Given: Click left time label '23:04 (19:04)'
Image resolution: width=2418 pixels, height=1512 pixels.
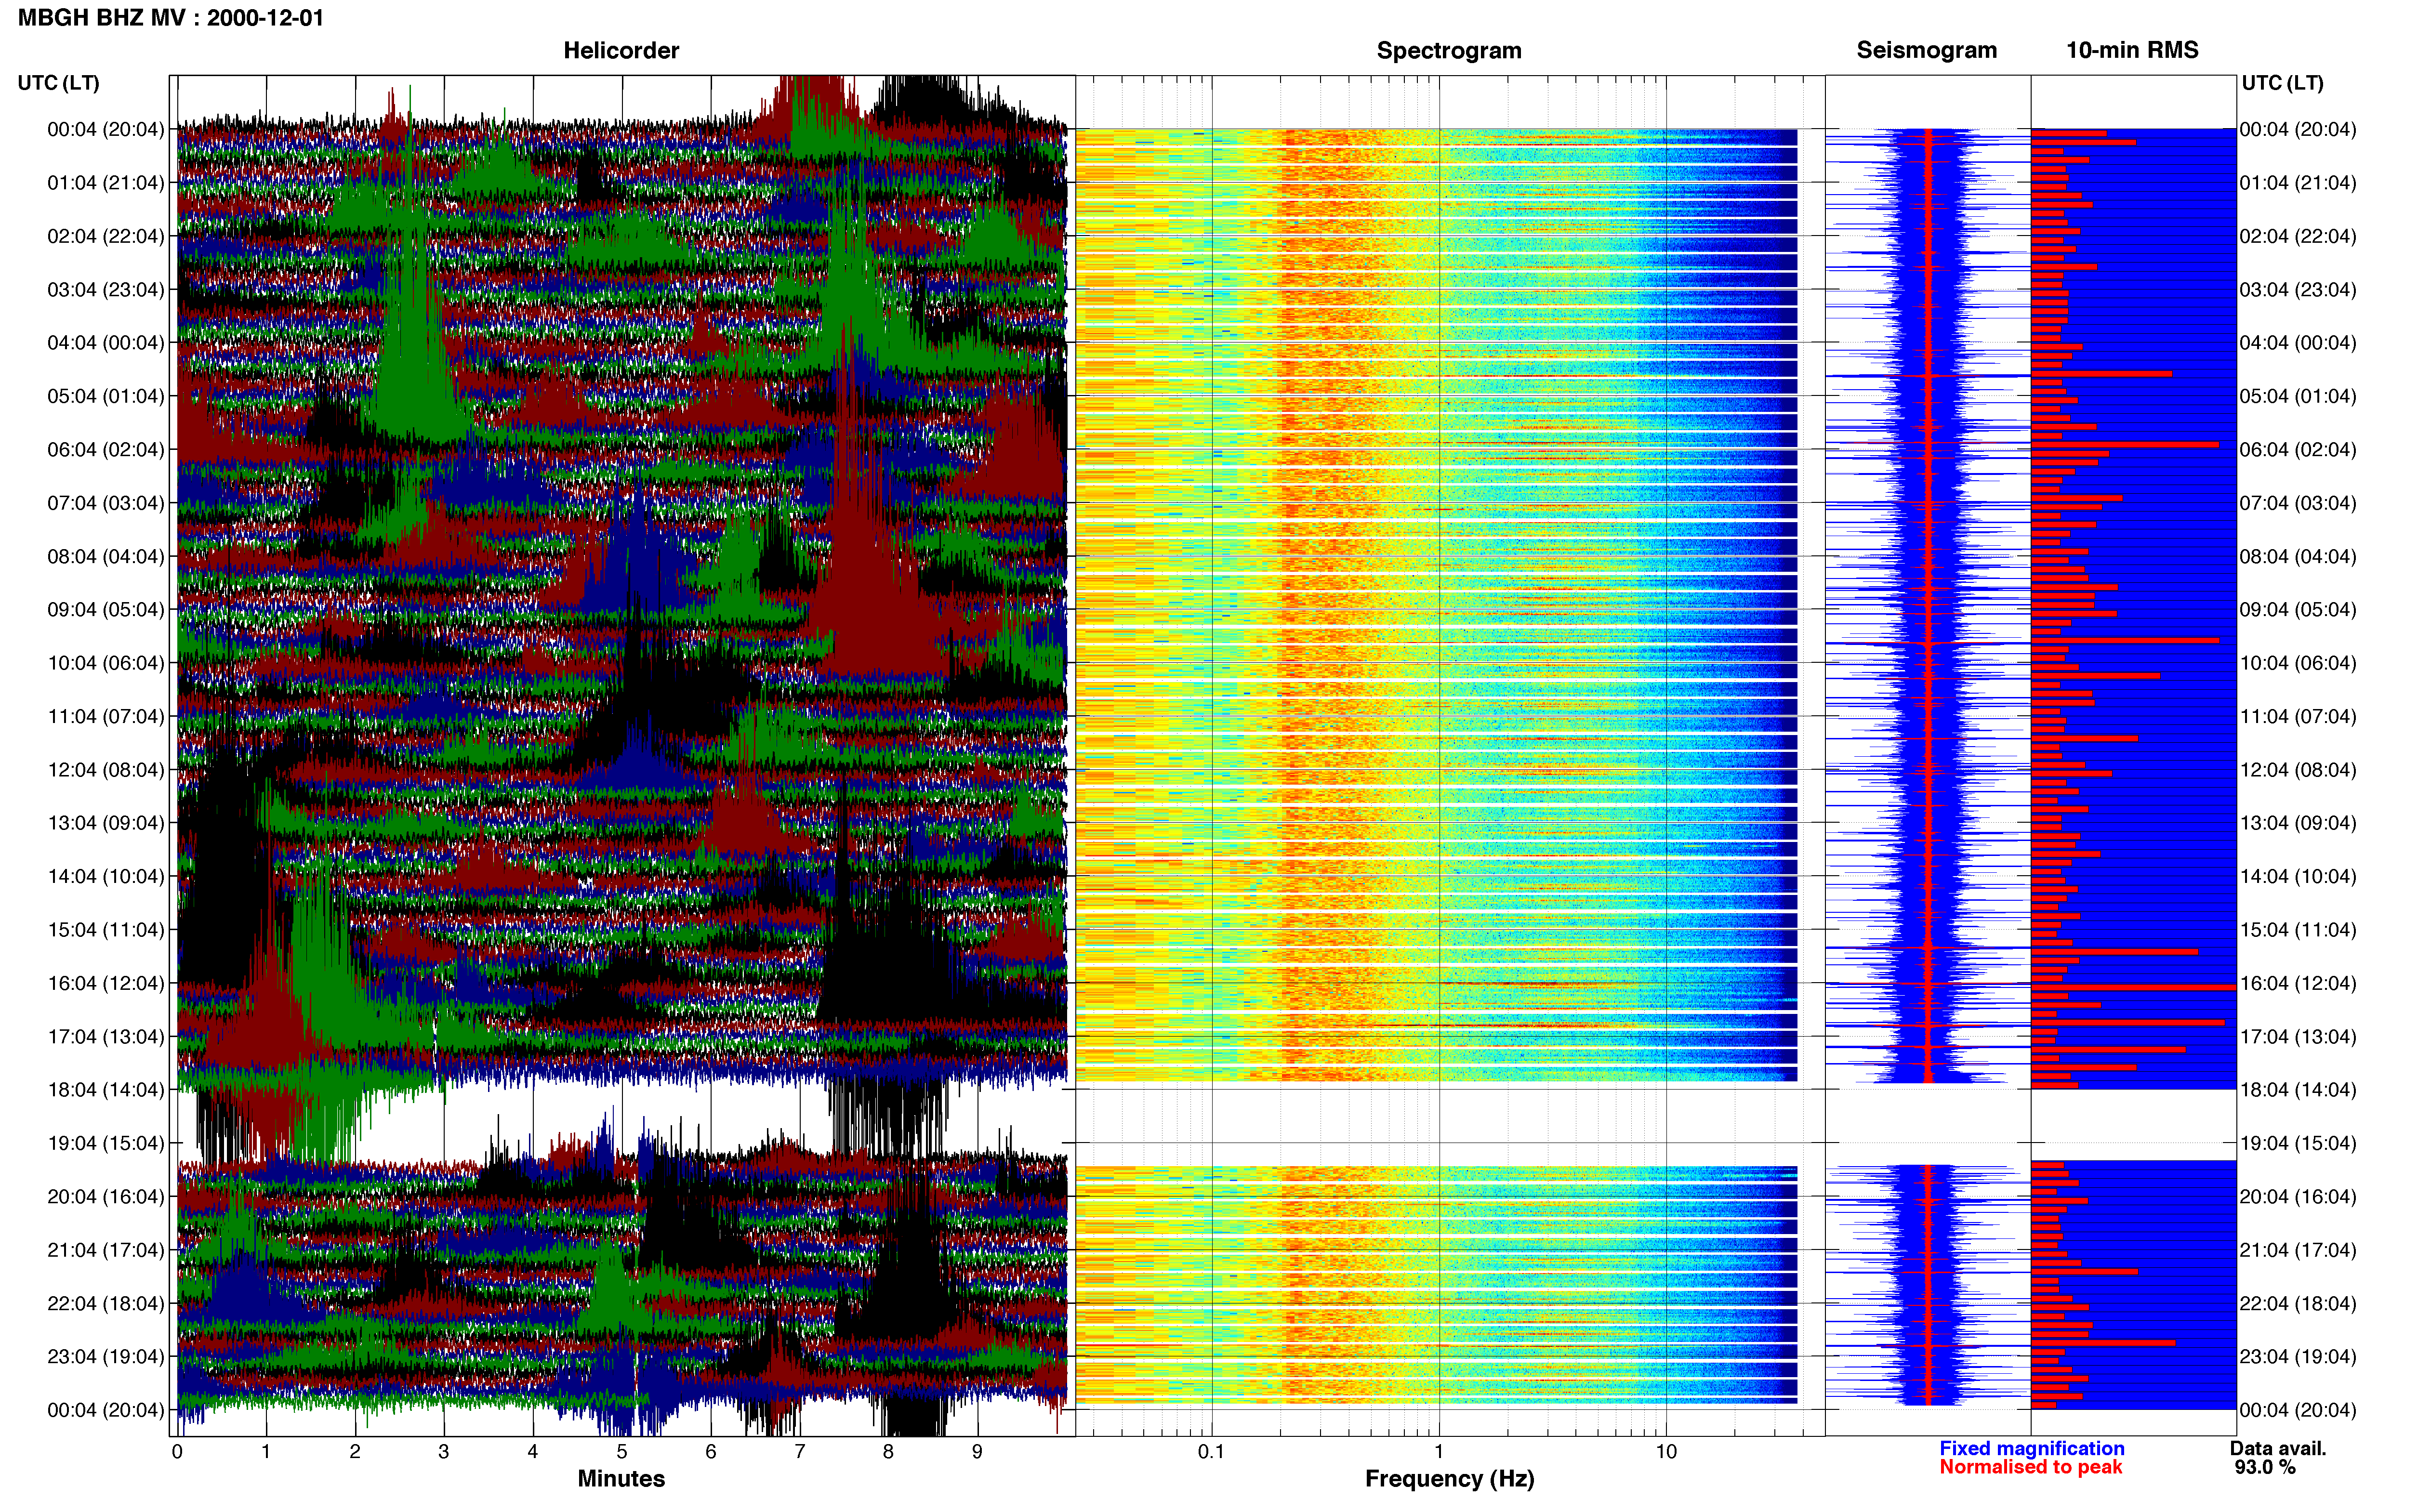Looking at the screenshot, I should click(x=105, y=1356).
